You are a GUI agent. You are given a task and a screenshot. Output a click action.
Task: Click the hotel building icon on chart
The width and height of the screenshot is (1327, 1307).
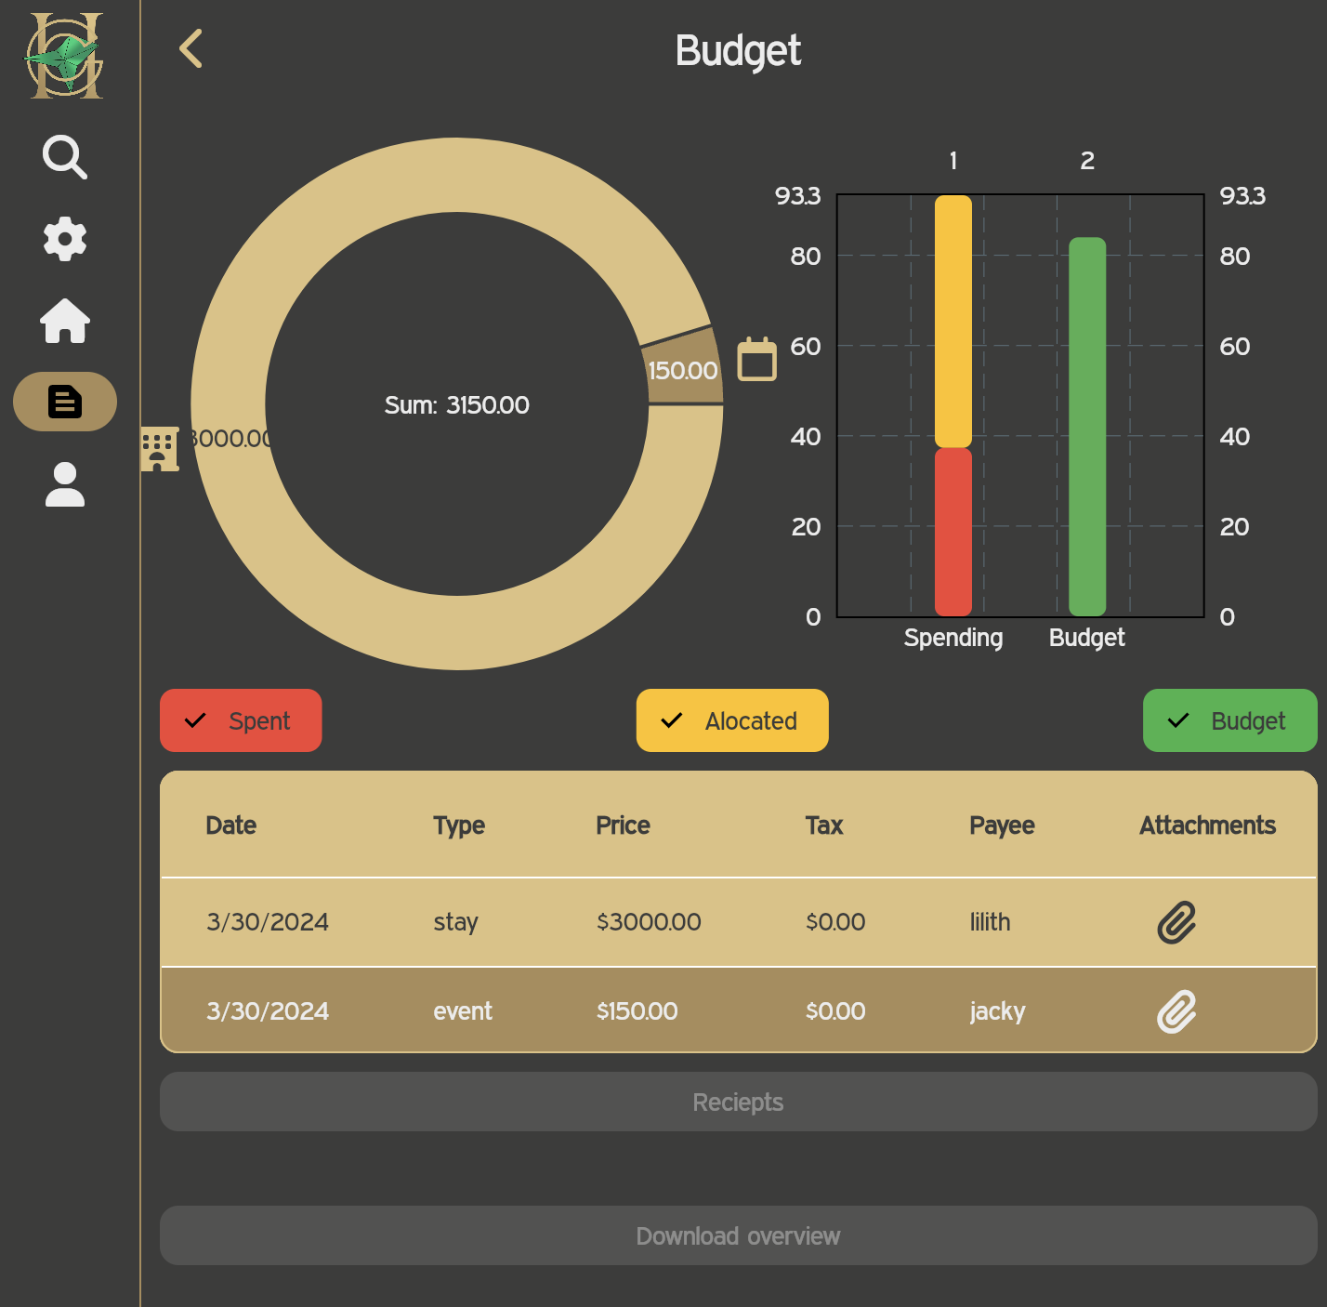(159, 449)
